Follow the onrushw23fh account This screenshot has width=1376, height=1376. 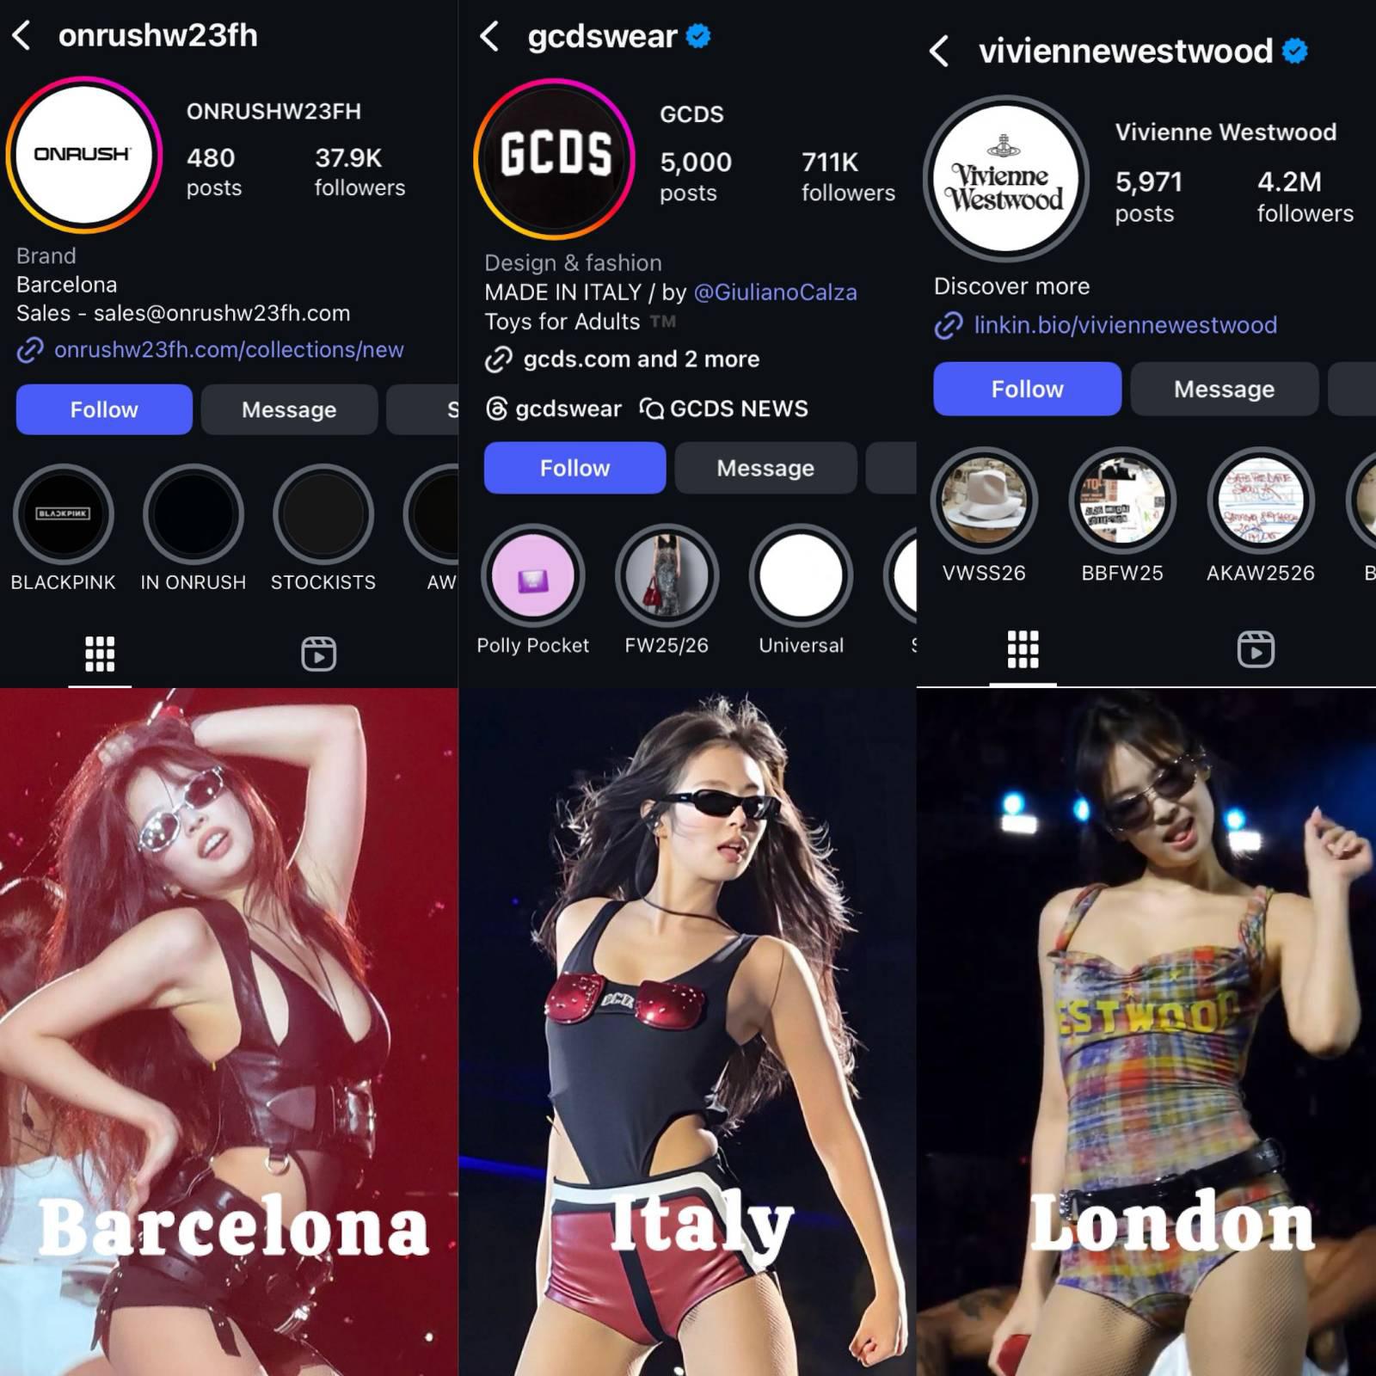point(104,409)
